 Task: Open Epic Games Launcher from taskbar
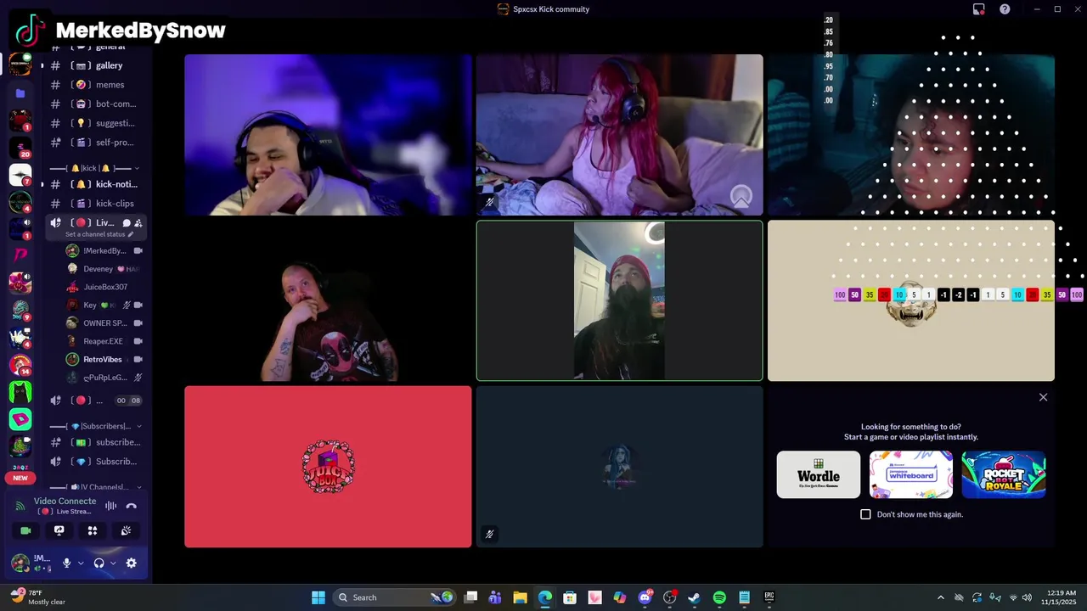pos(769,597)
